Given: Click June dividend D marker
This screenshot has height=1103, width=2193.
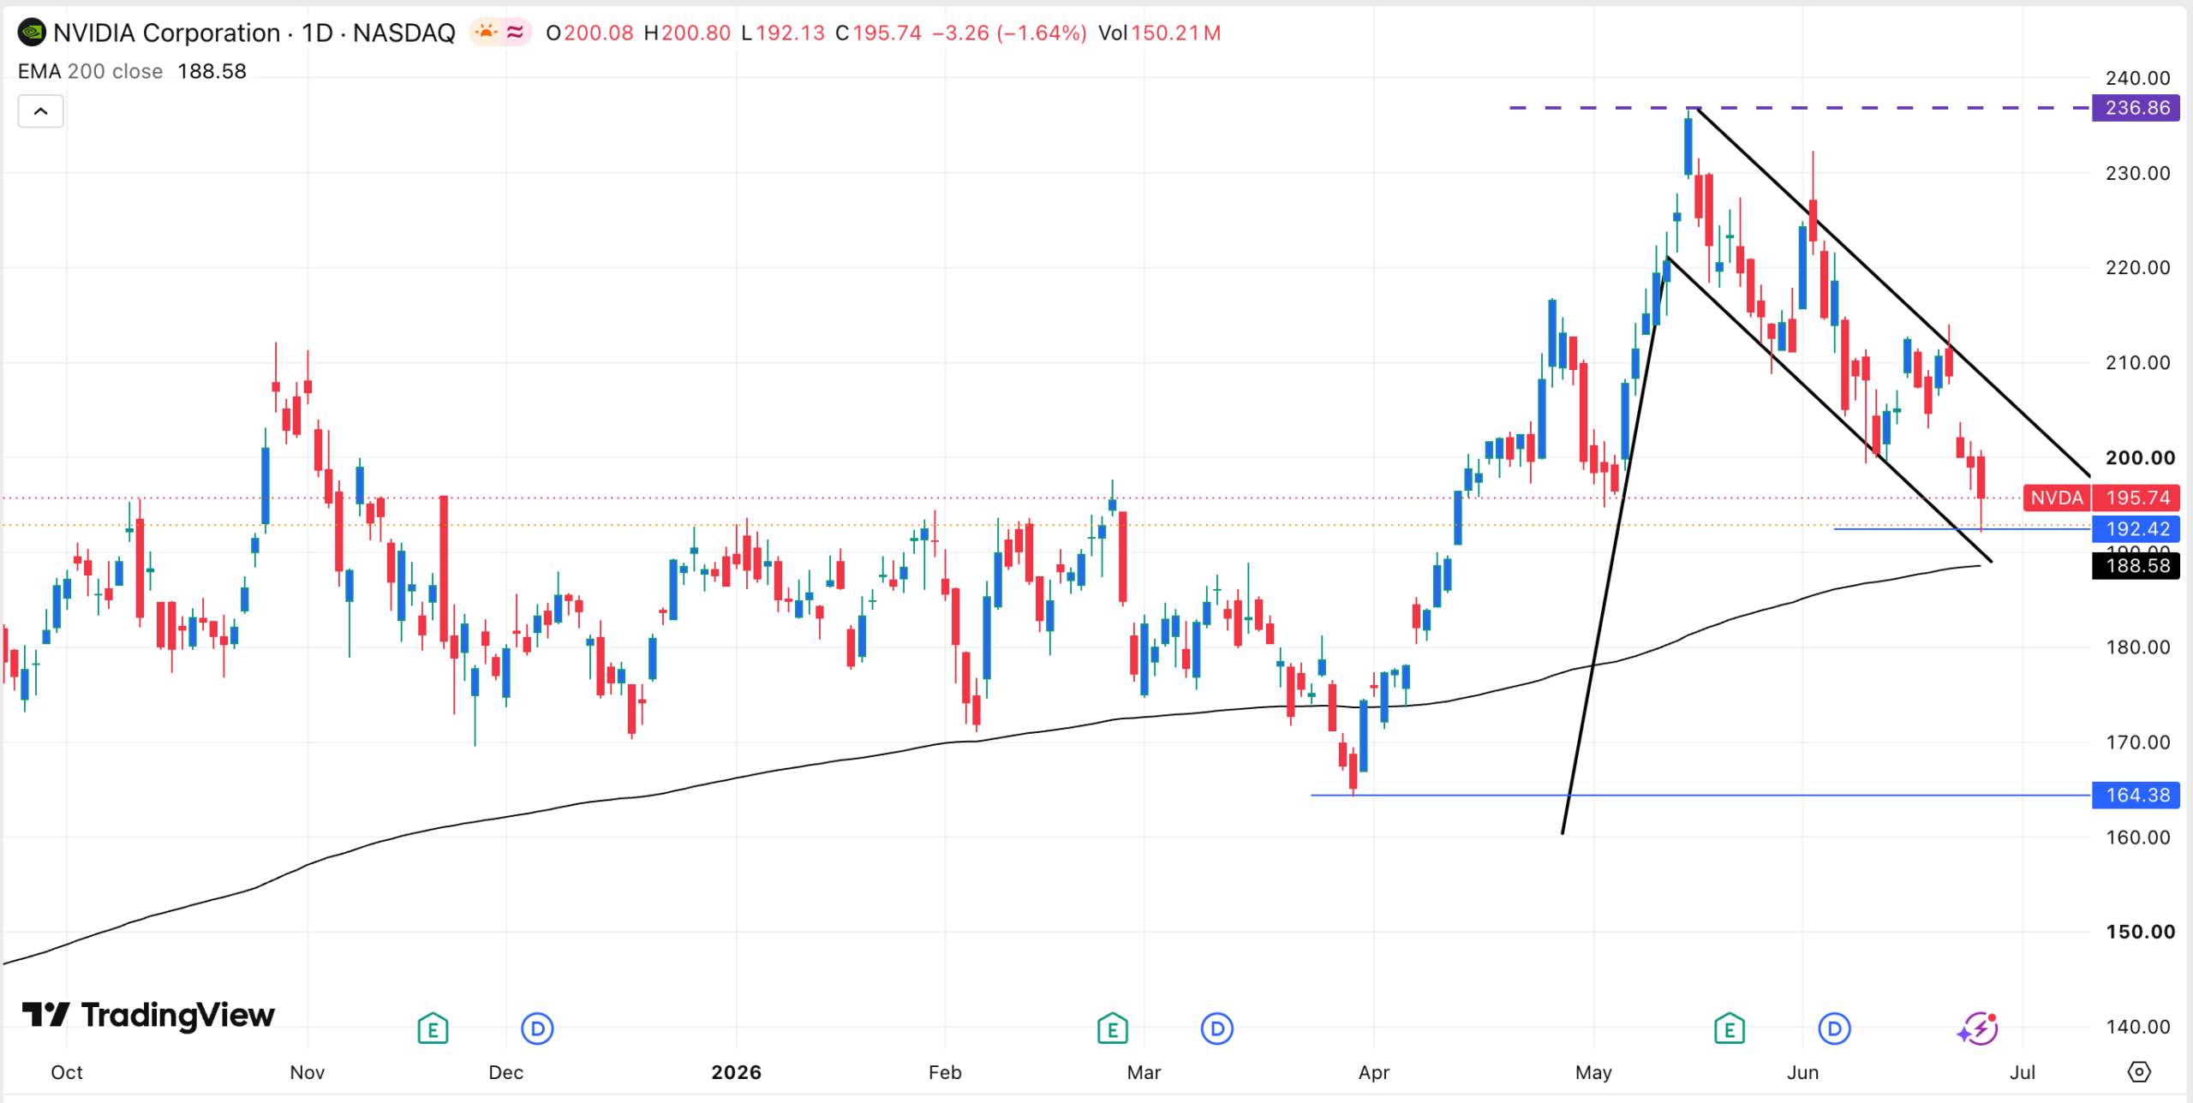Looking at the screenshot, I should coord(1834,1028).
